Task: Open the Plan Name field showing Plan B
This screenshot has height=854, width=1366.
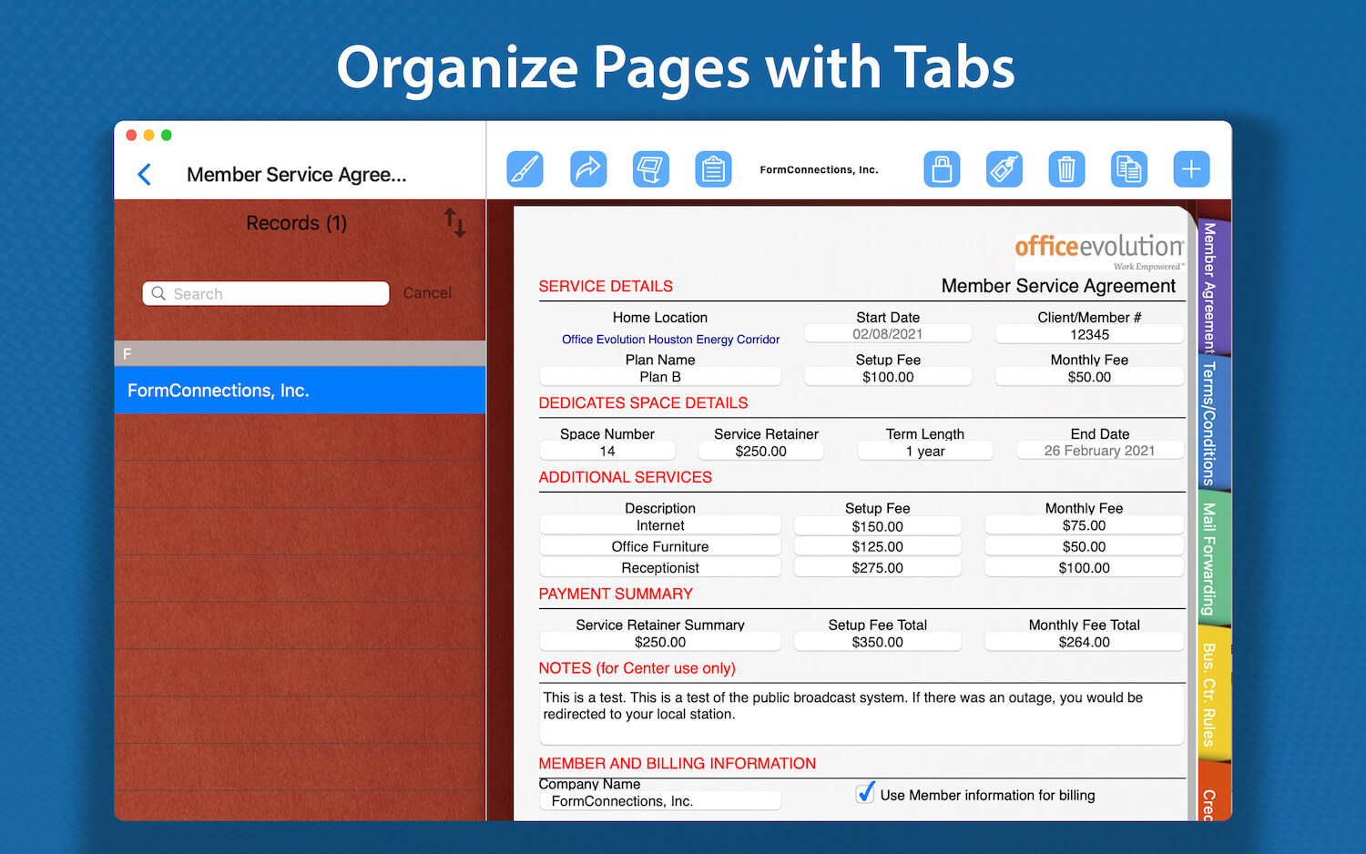Action: 659,376
